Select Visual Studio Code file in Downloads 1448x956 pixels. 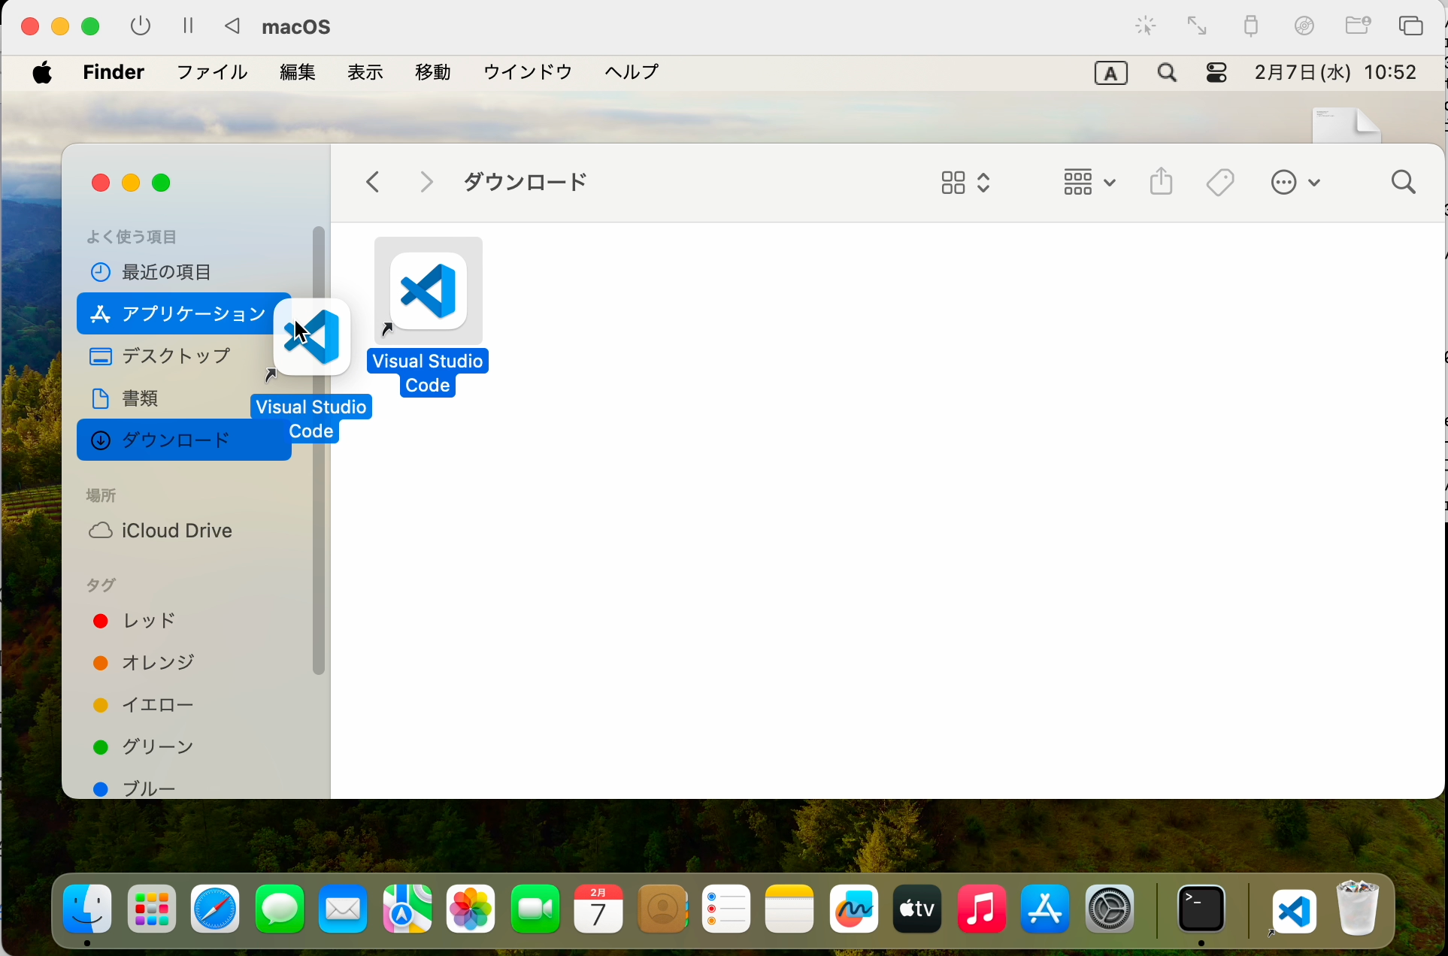coord(428,292)
